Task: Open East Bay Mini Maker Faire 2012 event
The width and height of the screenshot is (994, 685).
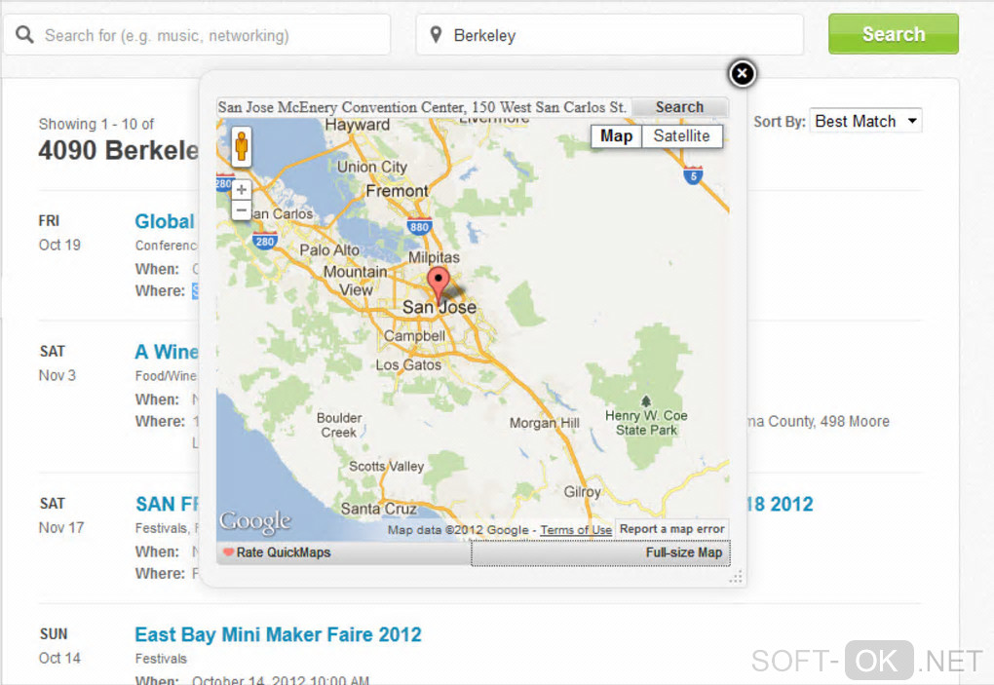Action: click(x=279, y=634)
